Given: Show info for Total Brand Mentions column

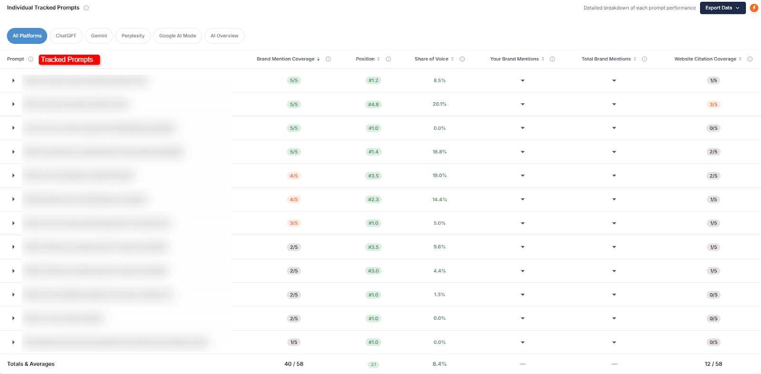Looking at the screenshot, I should [644, 59].
